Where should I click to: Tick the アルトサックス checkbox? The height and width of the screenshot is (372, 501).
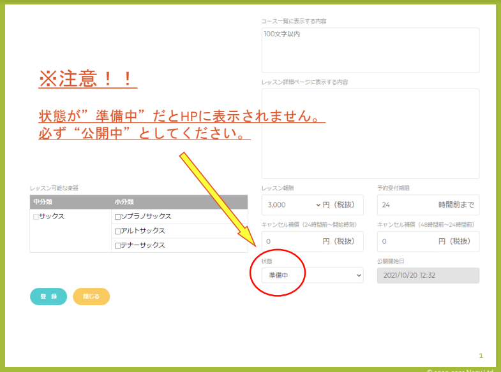[x=117, y=231]
